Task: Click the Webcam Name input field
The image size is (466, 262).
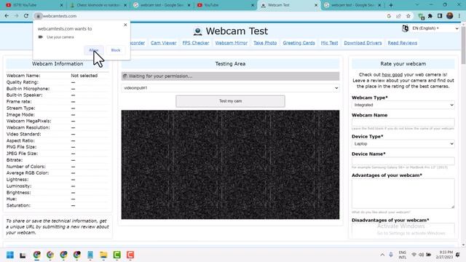Action: [403, 122]
